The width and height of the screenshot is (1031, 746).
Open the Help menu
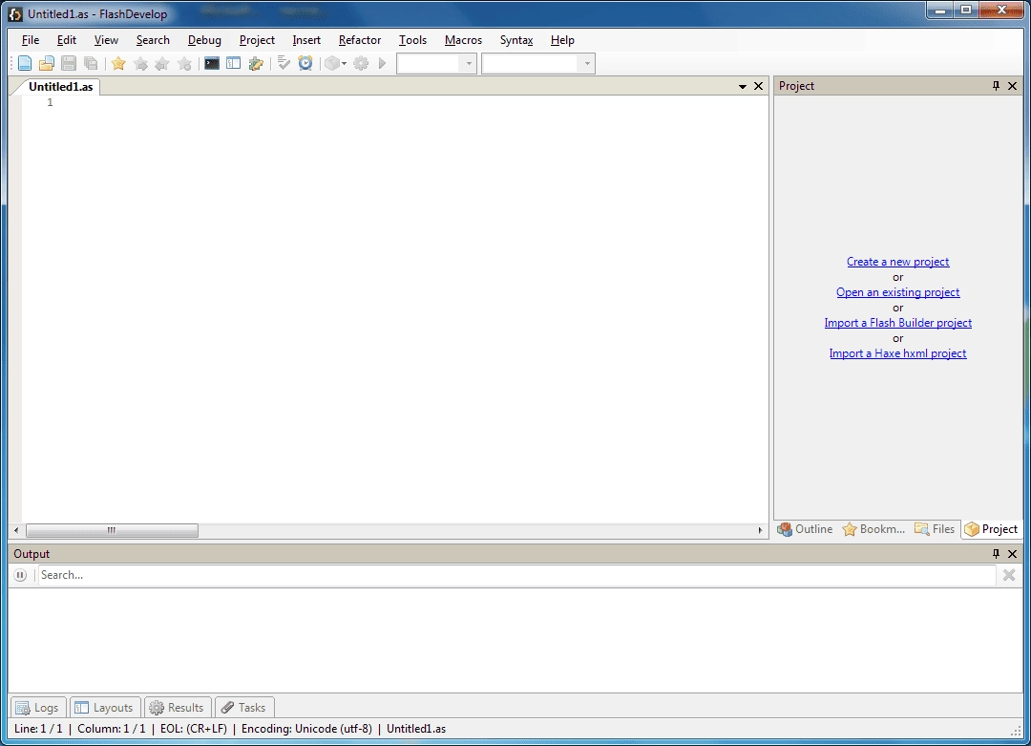(562, 40)
